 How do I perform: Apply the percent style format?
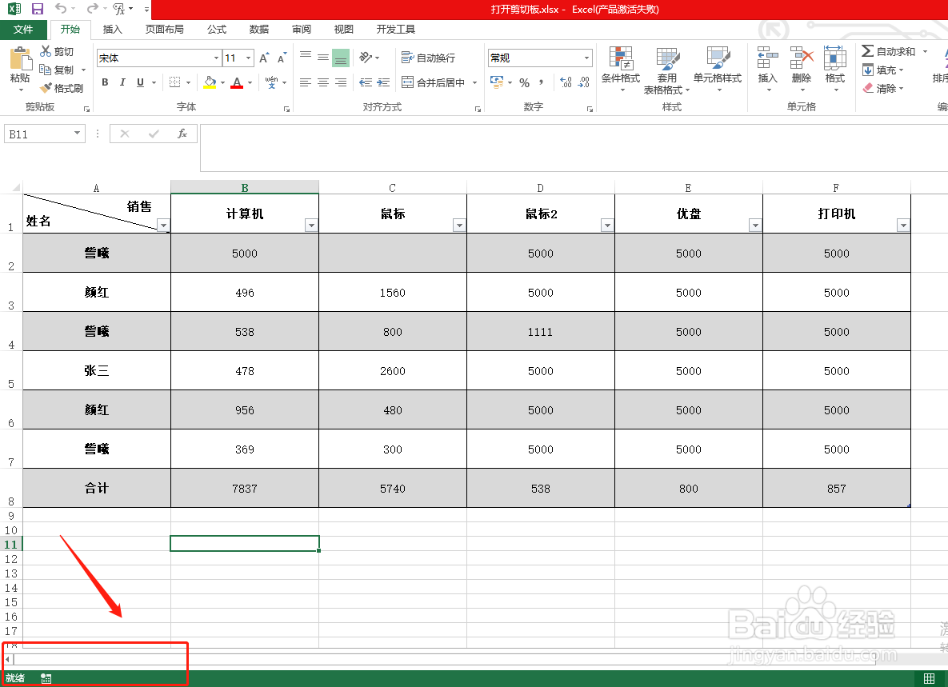pyautogui.click(x=524, y=82)
